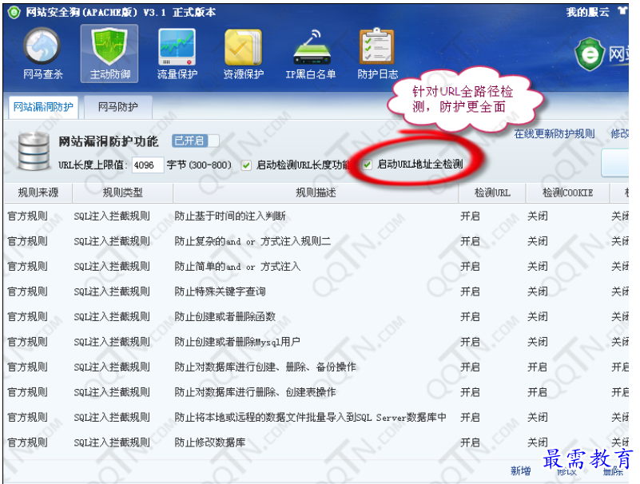640x484 pixels.
Task: Click 检测URL 开启 for 防止修改数据库
Action: point(470,442)
